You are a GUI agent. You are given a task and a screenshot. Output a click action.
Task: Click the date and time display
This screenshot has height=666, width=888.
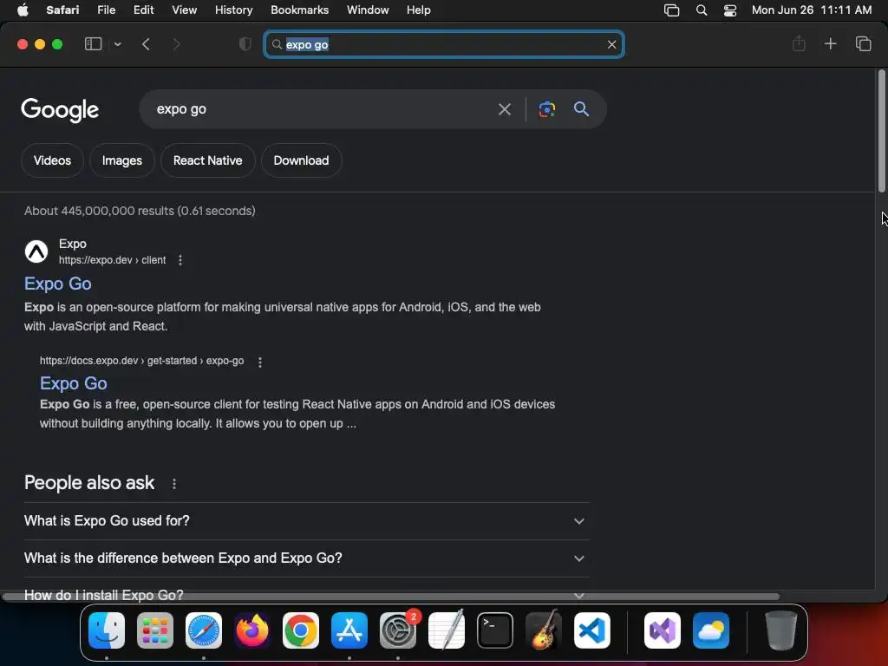coord(812,10)
